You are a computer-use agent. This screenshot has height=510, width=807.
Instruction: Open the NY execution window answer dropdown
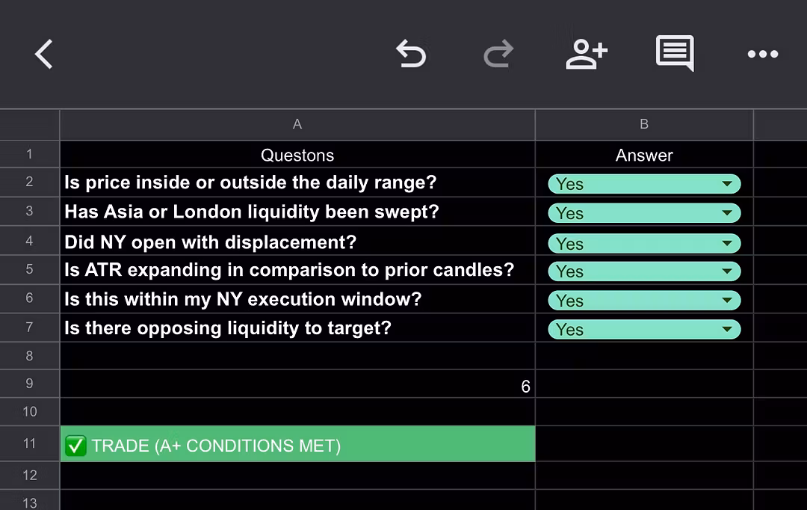pyautogui.click(x=726, y=301)
